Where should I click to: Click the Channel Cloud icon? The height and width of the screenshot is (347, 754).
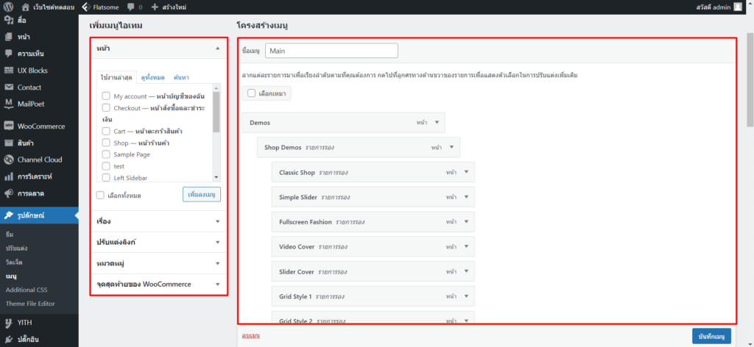tap(8, 160)
